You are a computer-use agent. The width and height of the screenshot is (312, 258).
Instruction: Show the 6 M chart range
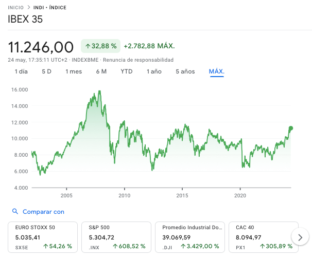(x=101, y=71)
